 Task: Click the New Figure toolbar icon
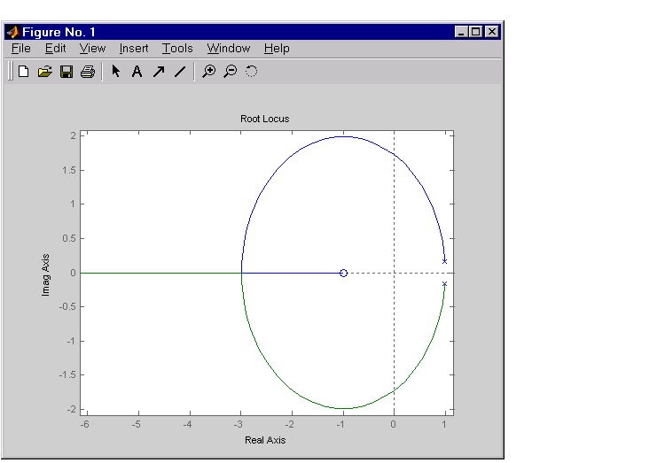click(23, 72)
